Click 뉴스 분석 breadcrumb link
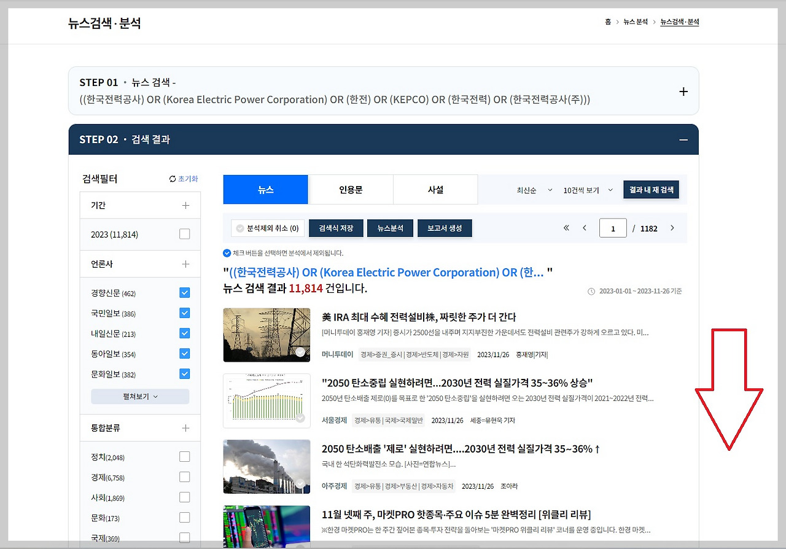 tap(636, 22)
